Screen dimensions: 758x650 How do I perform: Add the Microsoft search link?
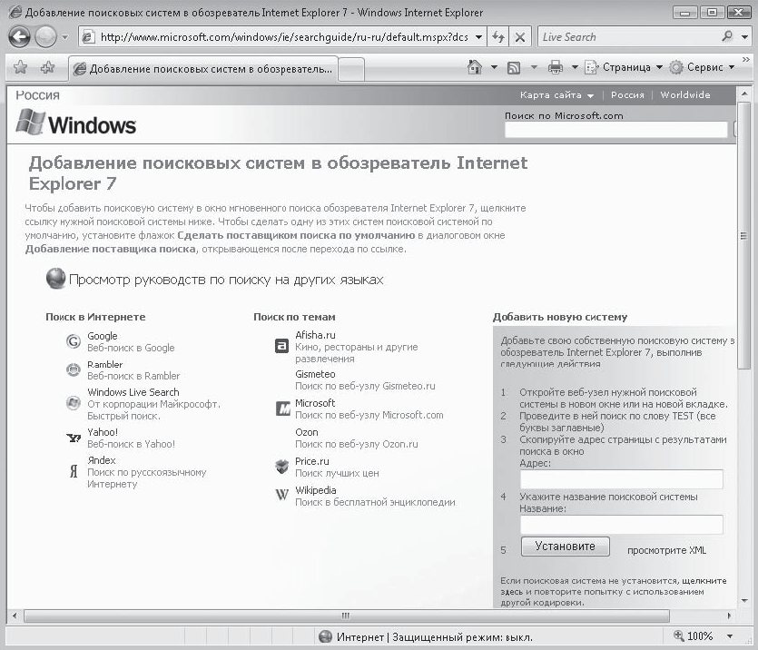[x=315, y=403]
